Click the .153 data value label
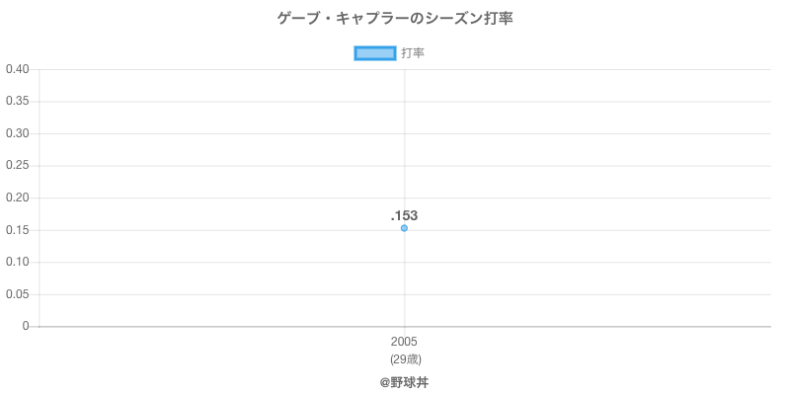This screenshot has width=790, height=395. (404, 215)
